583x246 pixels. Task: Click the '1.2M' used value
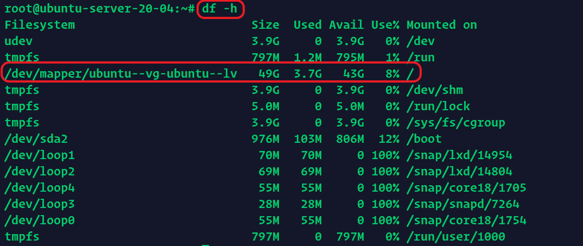307,58
